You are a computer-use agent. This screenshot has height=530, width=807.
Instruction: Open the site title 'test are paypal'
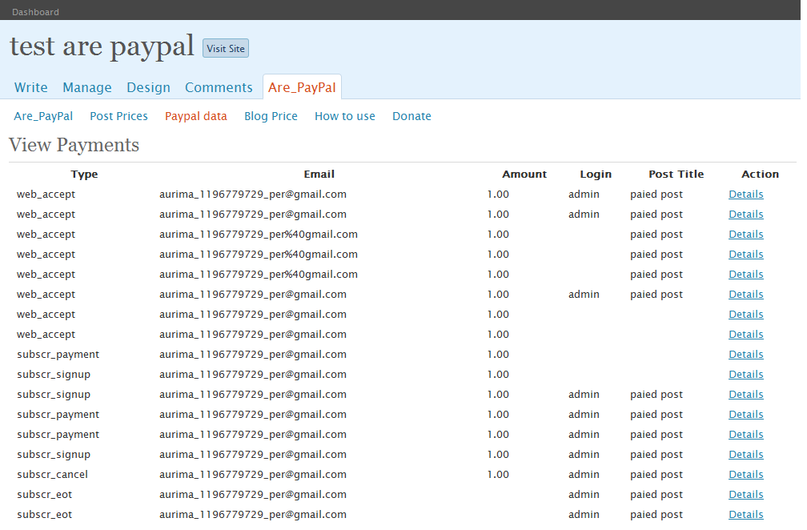pyautogui.click(x=102, y=46)
